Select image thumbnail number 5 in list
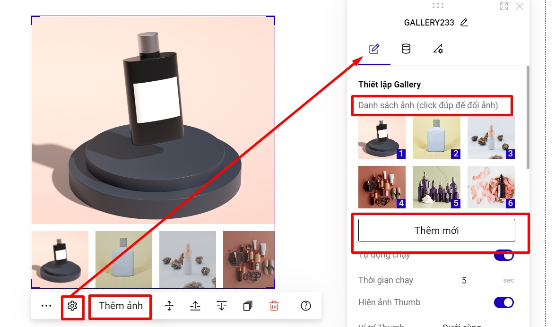Screen dimensions: 555x327 [x=436, y=187]
